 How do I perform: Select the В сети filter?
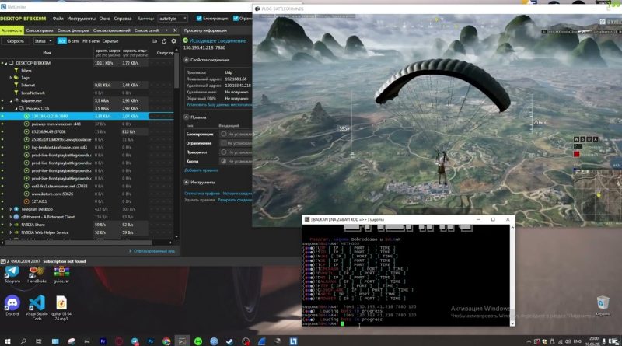point(74,41)
